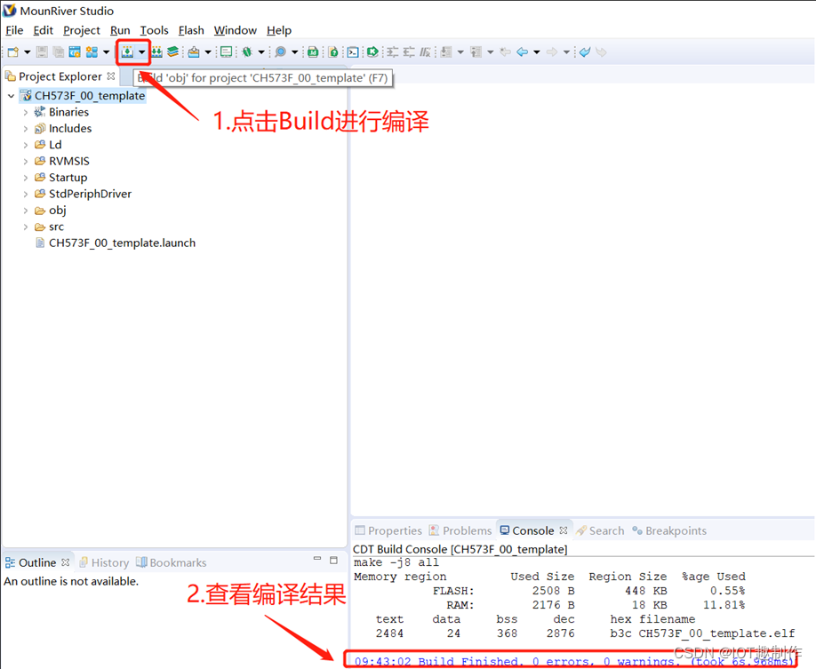The width and height of the screenshot is (816, 669).
Task: Expand the Binaries tree node
Action: [x=26, y=112]
